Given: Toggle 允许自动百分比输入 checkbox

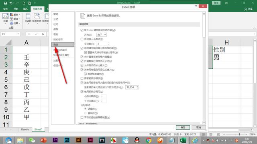Looking at the screenshot, I should point(82,65).
